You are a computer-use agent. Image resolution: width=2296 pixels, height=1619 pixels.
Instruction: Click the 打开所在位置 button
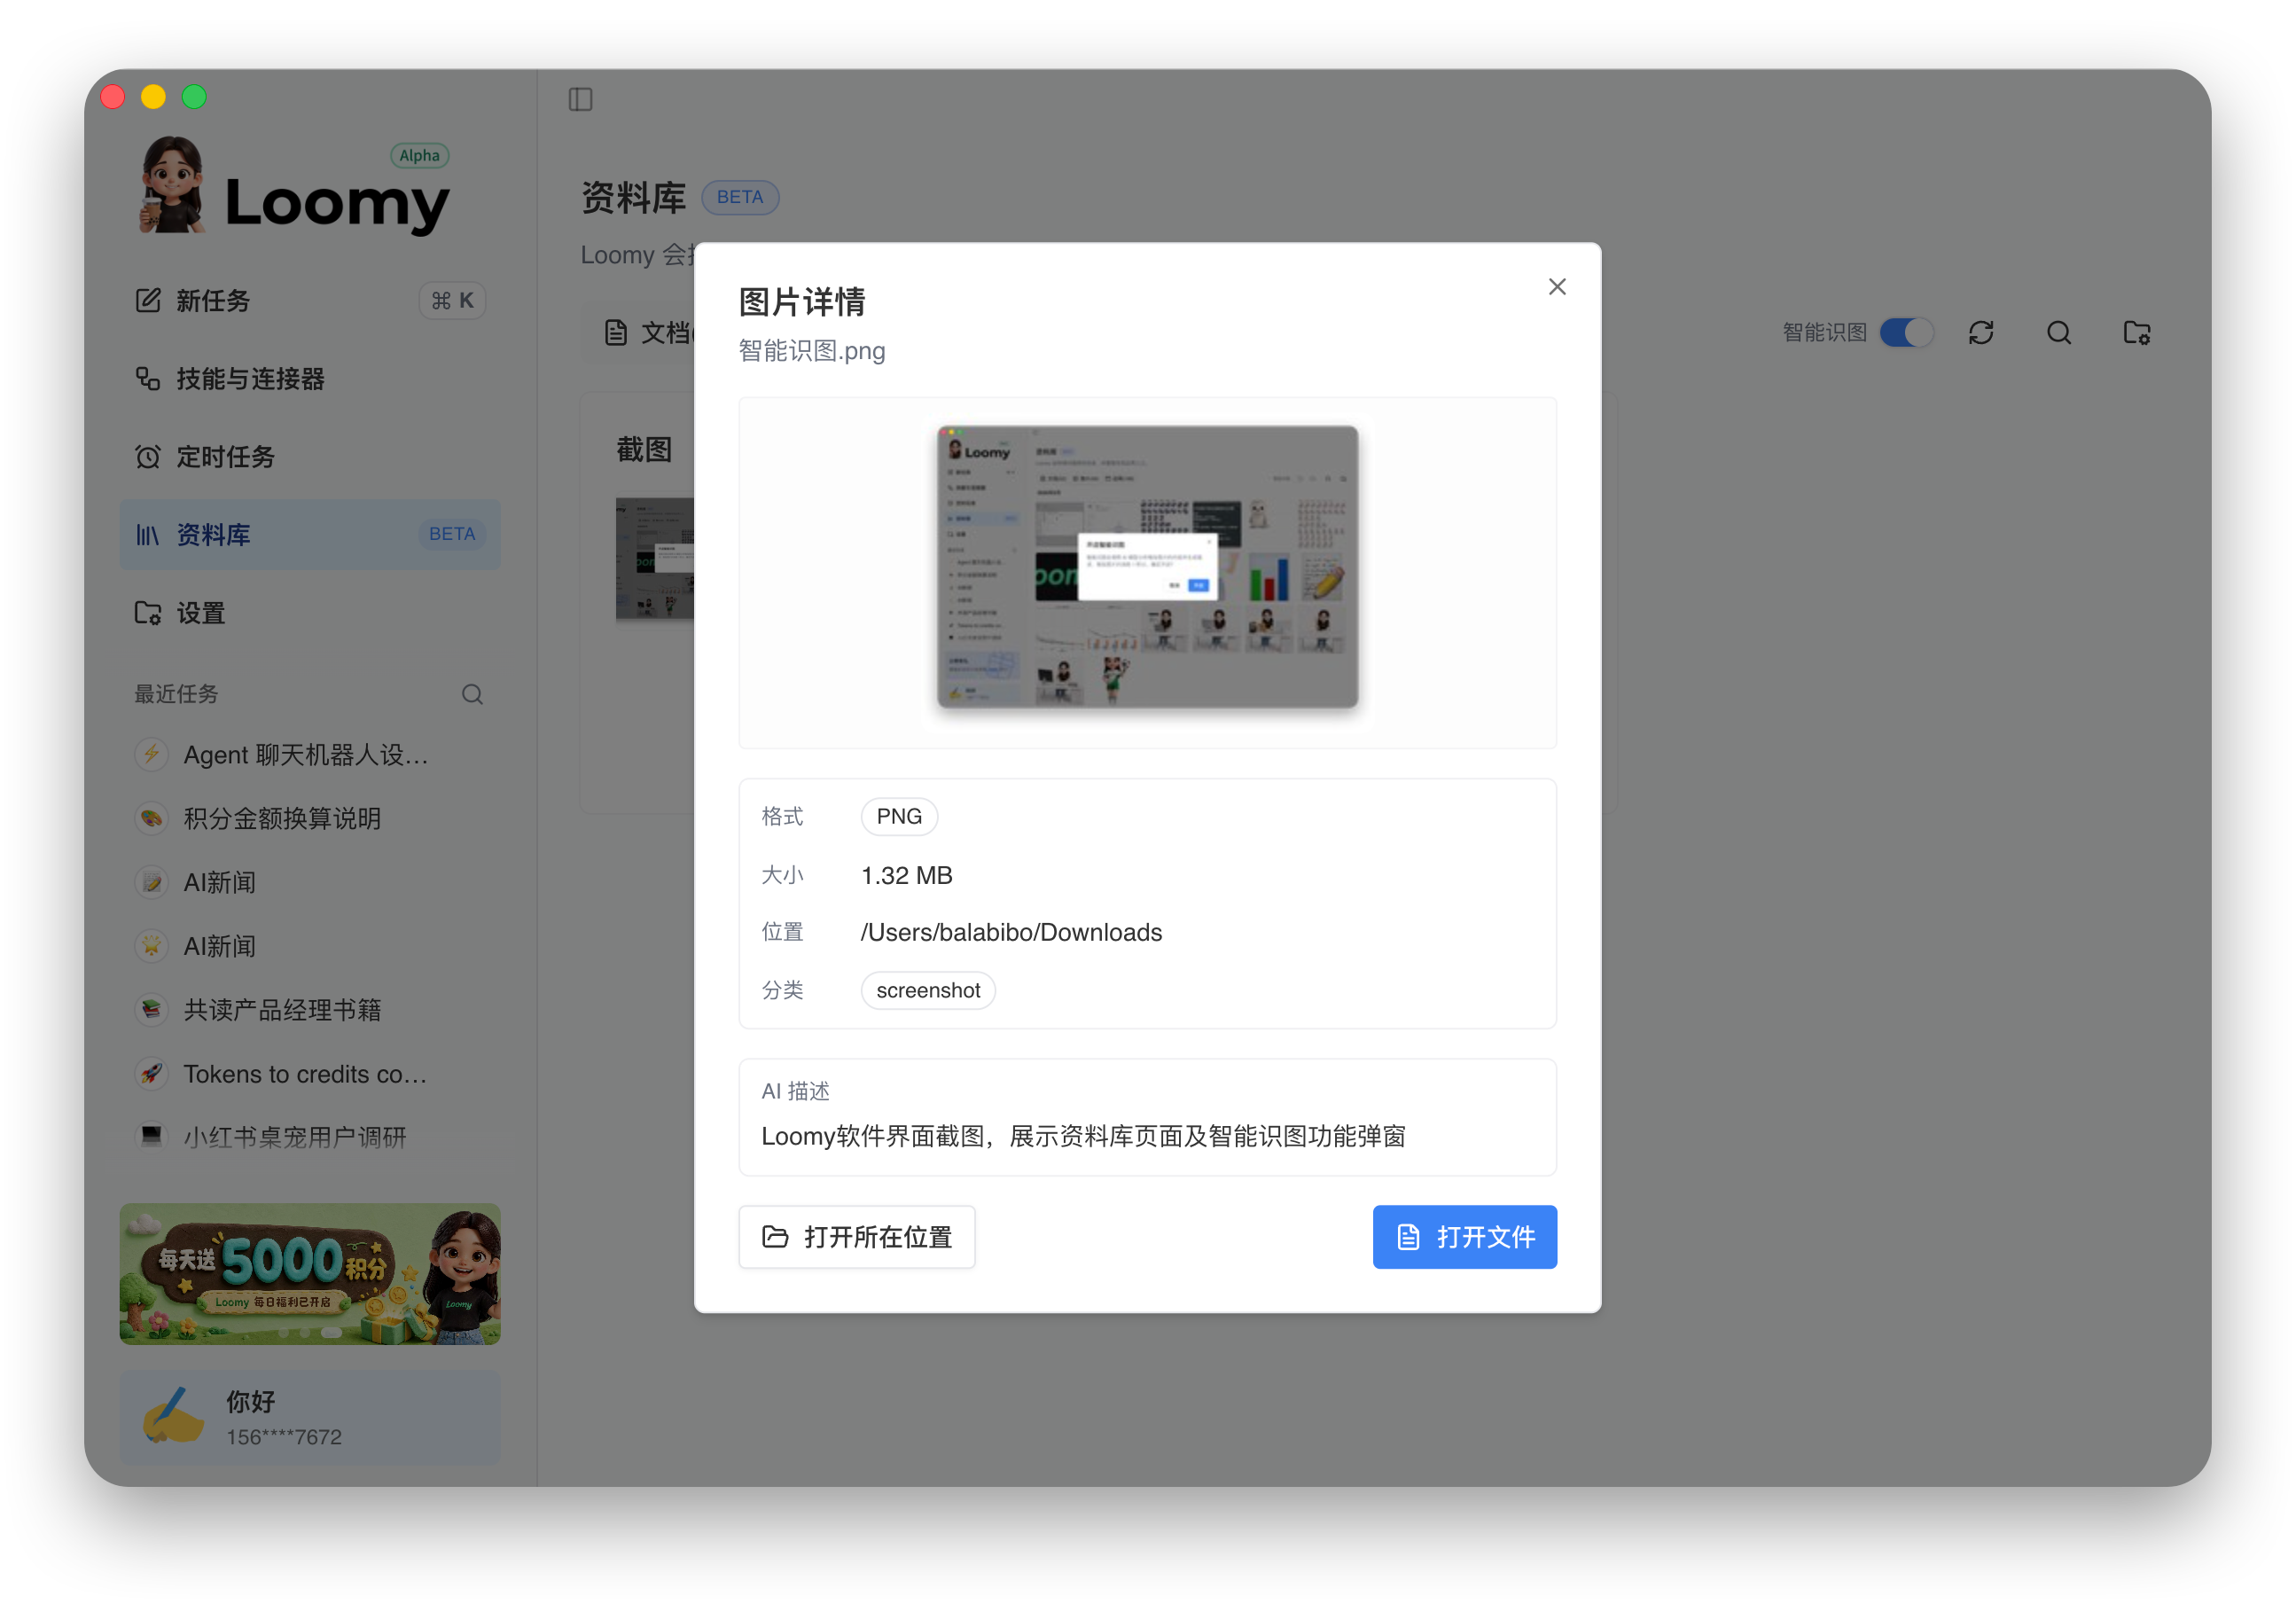(x=857, y=1237)
